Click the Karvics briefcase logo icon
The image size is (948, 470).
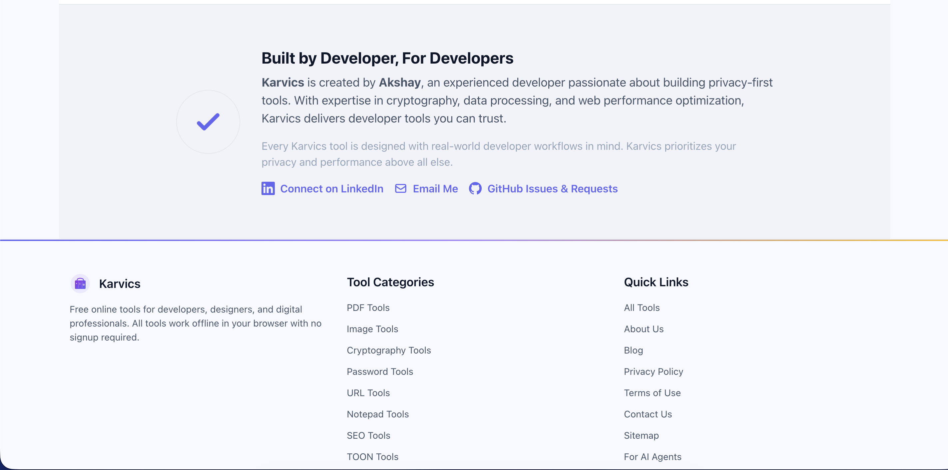pos(80,283)
